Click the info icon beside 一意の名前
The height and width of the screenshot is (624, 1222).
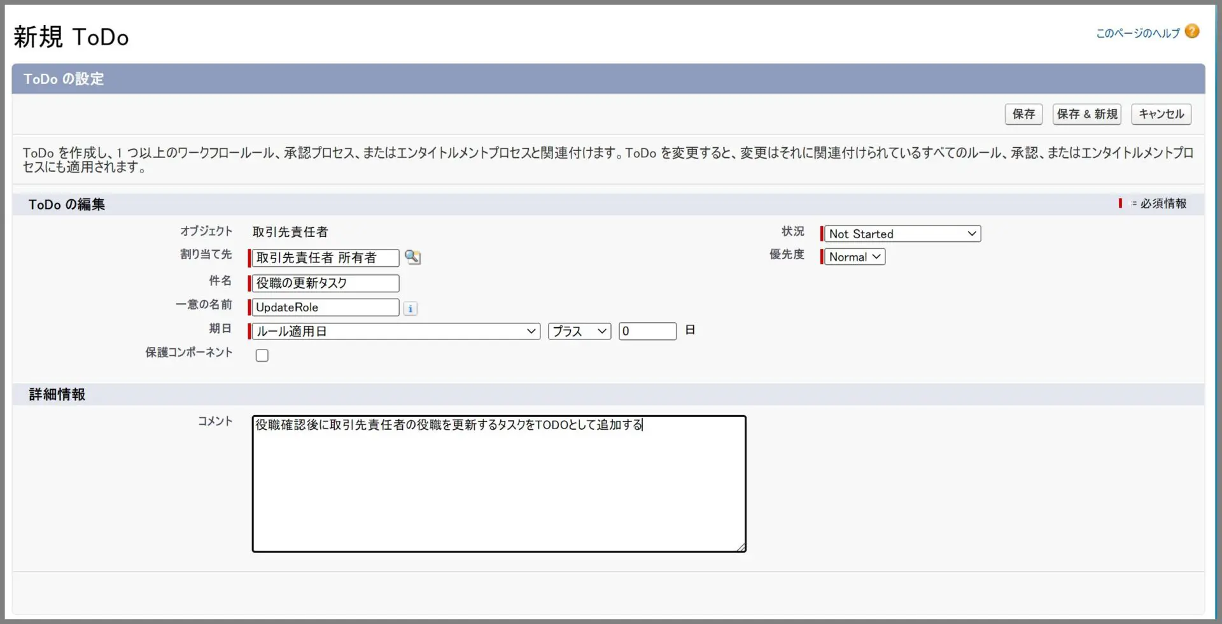point(411,309)
